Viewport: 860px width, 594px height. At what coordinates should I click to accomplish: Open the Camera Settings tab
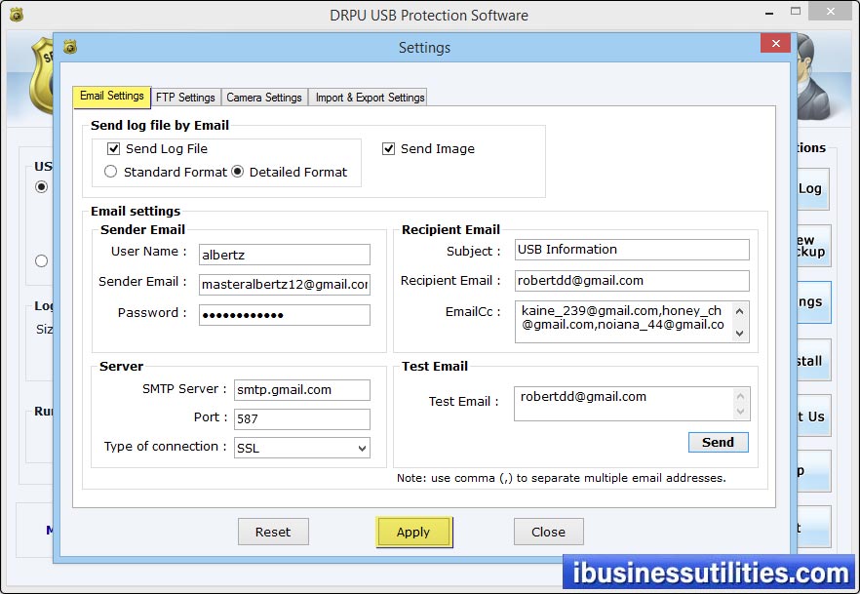[264, 98]
